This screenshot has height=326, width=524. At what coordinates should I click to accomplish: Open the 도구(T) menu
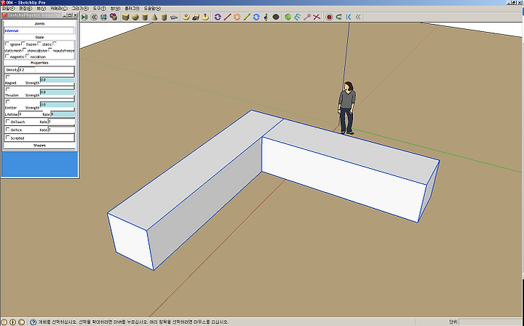[x=99, y=8]
